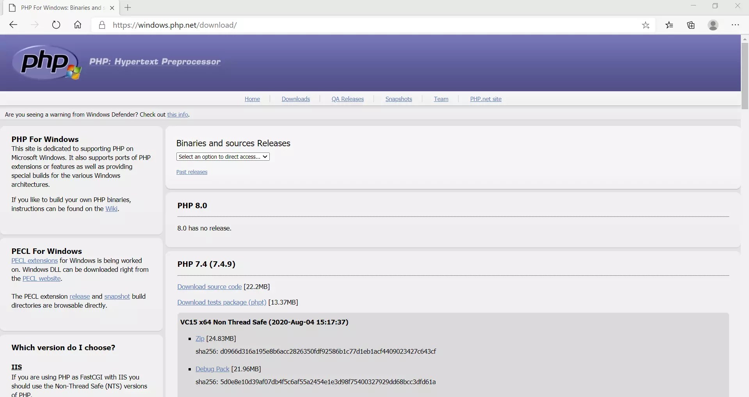This screenshot has width=749, height=397.
Task: Download the VC15 x64 Non Thread Safe Zip
Action: point(200,339)
